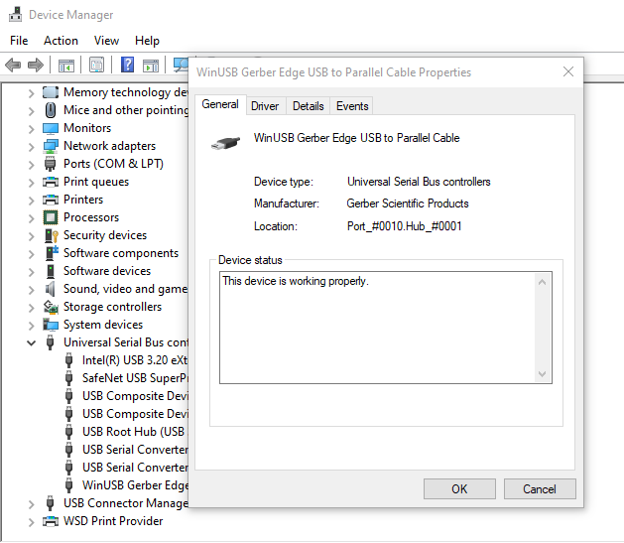Click the Security devices key icon
624x543 pixels.
52,235
